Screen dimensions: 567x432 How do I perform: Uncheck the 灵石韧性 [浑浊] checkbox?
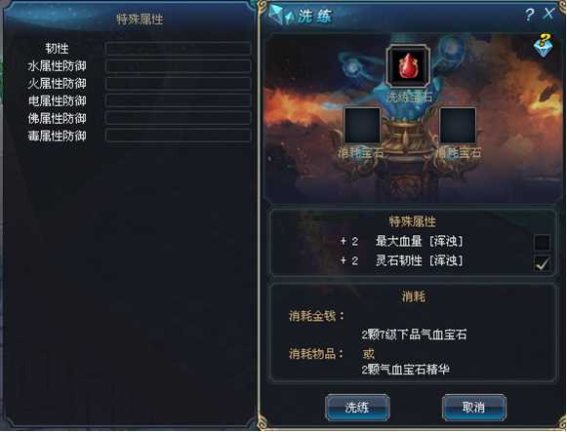point(542,263)
